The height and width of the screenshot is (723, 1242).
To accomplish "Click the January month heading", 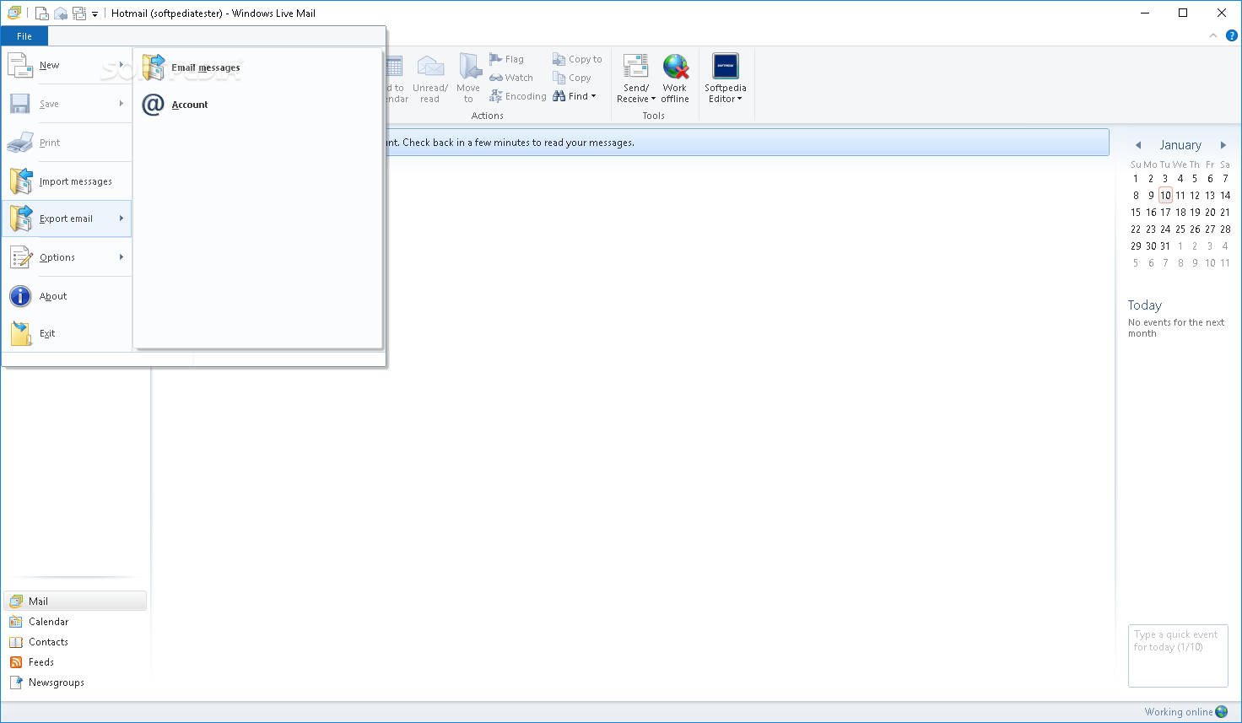I will pos(1180,145).
